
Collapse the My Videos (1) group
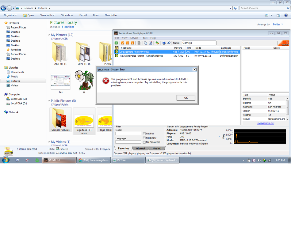(49, 142)
